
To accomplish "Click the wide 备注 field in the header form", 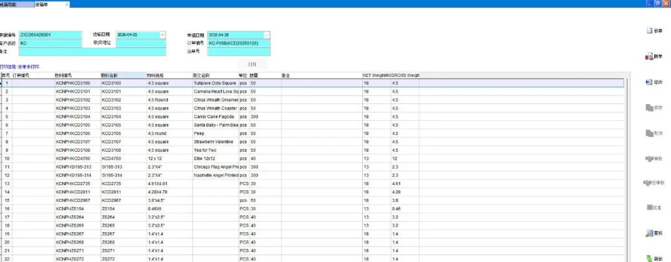I will [92, 51].
